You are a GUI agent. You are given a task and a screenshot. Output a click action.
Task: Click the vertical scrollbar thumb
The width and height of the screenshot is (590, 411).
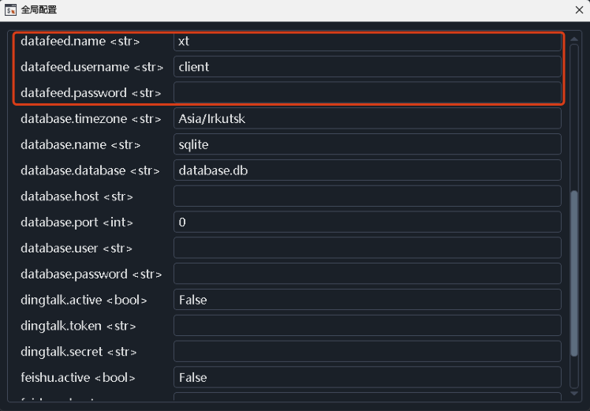coord(573,273)
